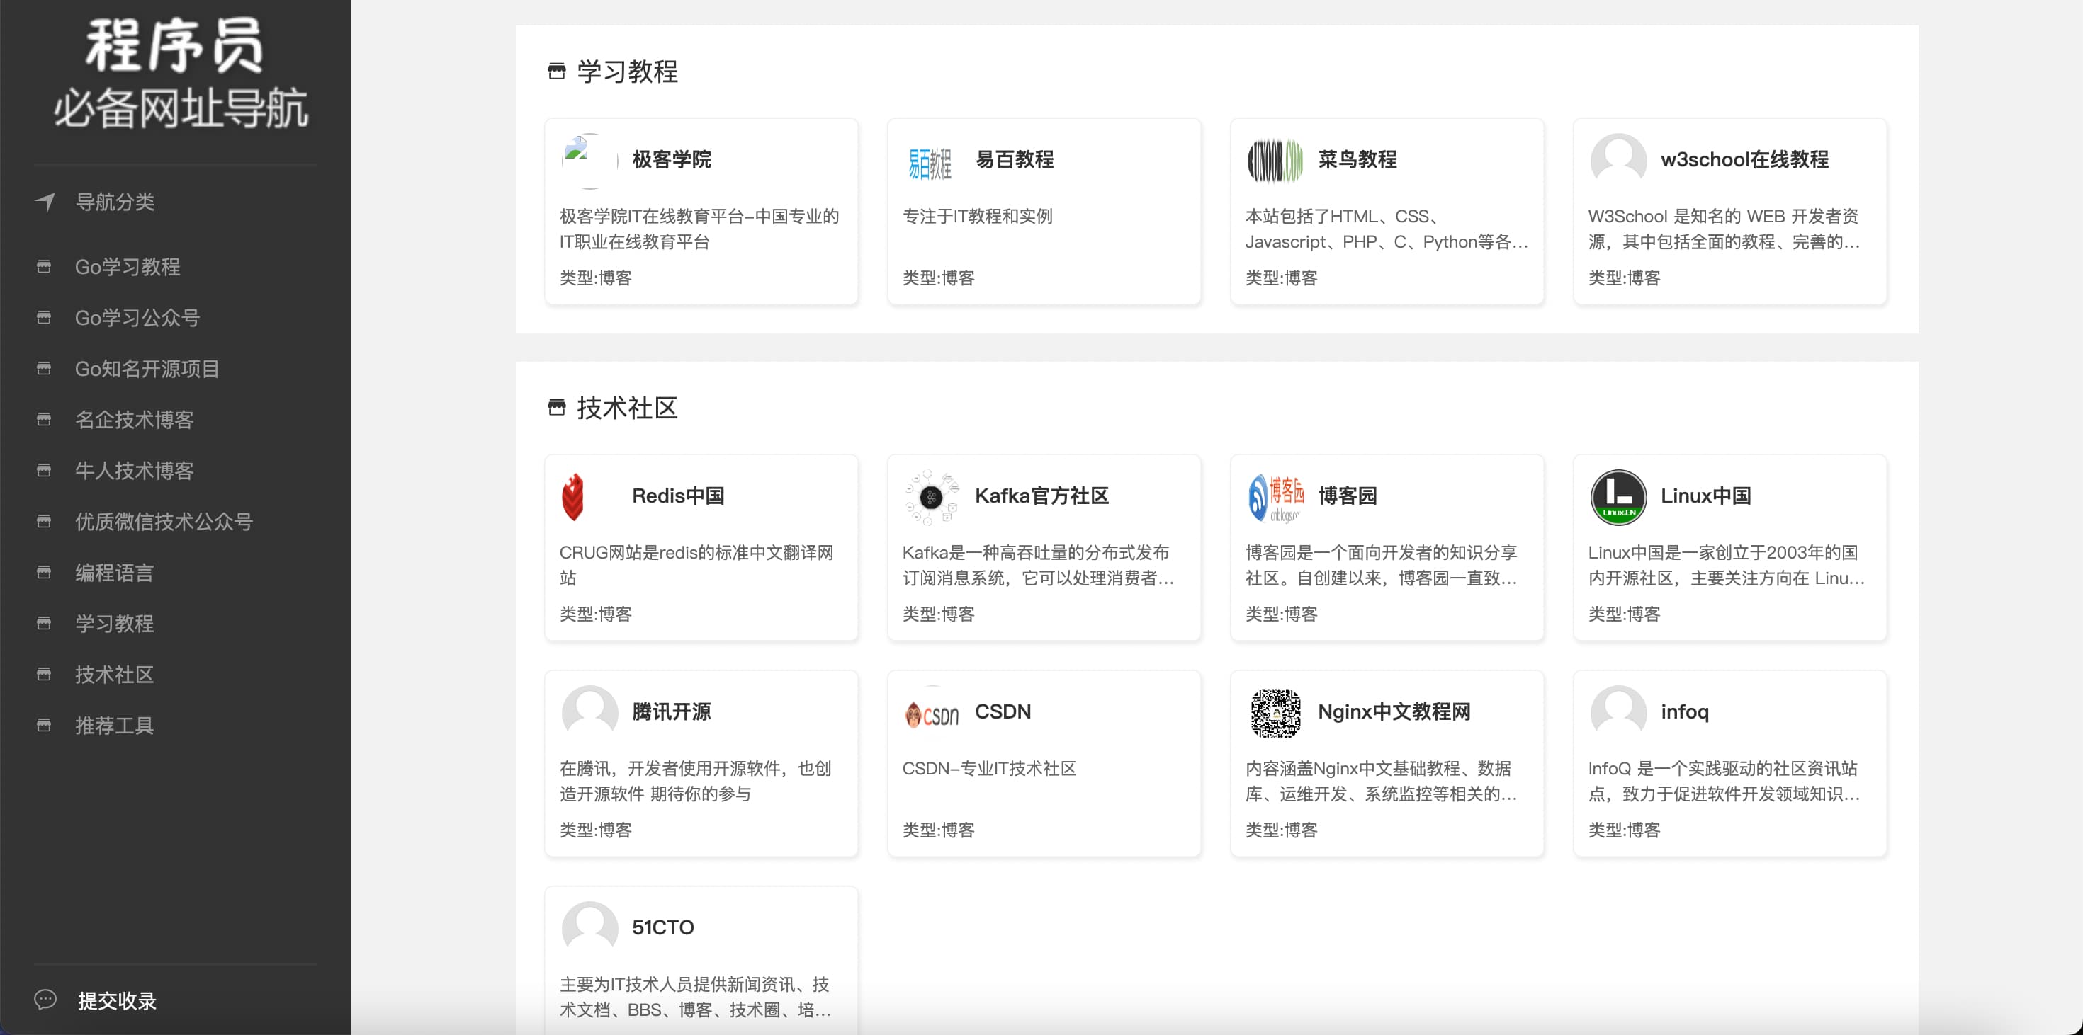Viewport: 2083px width, 1035px height.
Task: Open the 极客学院 title link
Action: tap(671, 159)
